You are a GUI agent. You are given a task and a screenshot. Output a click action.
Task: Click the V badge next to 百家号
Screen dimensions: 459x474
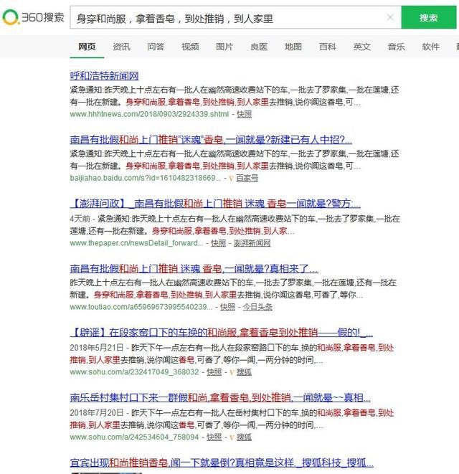tap(232, 179)
